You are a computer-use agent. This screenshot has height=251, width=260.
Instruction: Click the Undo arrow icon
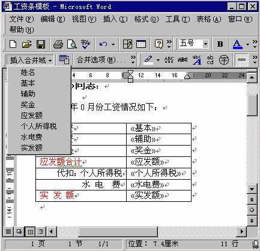(x=103, y=44)
